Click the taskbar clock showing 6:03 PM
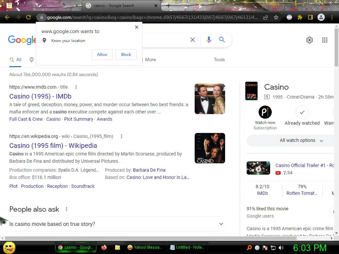Screen dimensions: 339x254 (x=310, y=248)
